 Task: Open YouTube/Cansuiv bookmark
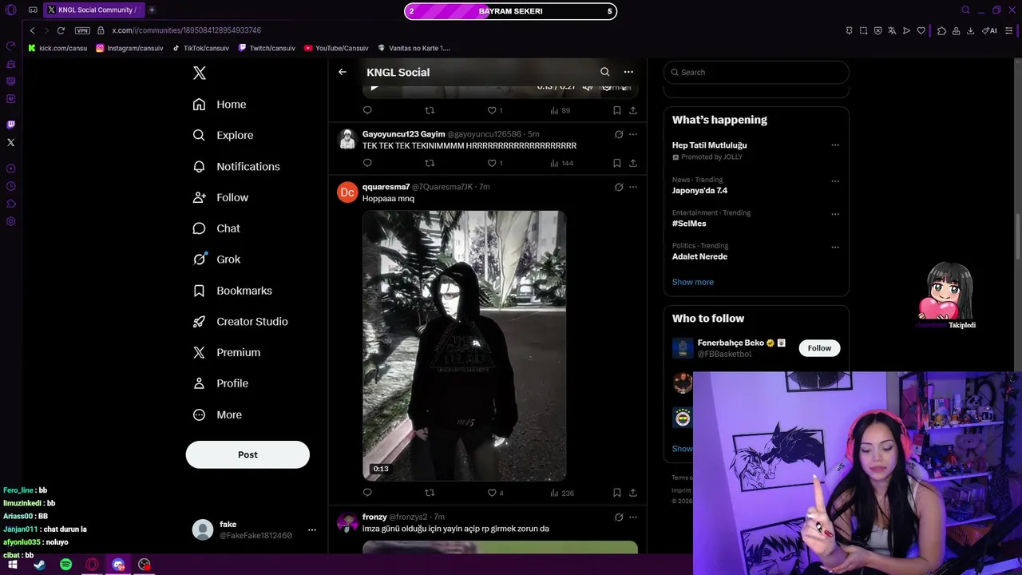(x=336, y=48)
